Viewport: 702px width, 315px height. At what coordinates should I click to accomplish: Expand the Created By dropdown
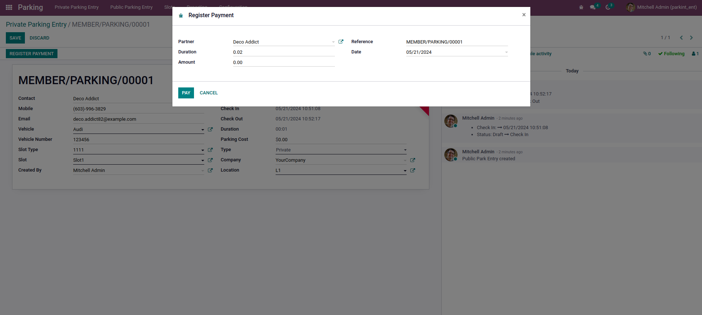pyautogui.click(x=202, y=171)
